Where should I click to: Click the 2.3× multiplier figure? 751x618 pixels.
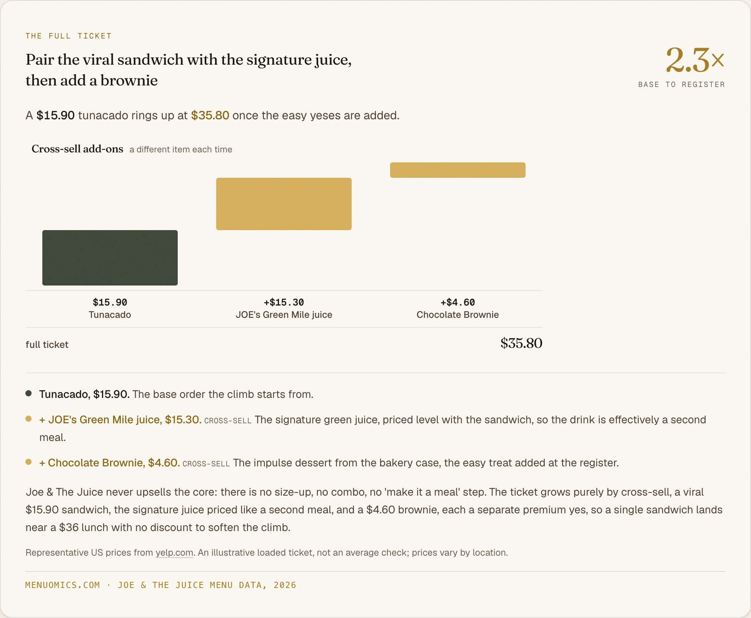pos(695,60)
